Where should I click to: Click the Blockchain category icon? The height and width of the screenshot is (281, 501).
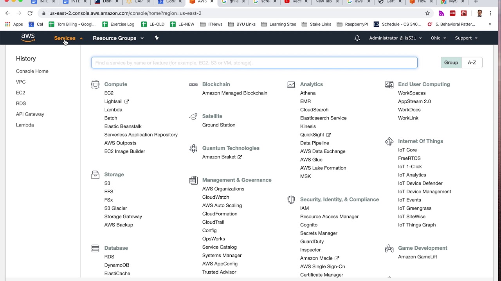[193, 84]
